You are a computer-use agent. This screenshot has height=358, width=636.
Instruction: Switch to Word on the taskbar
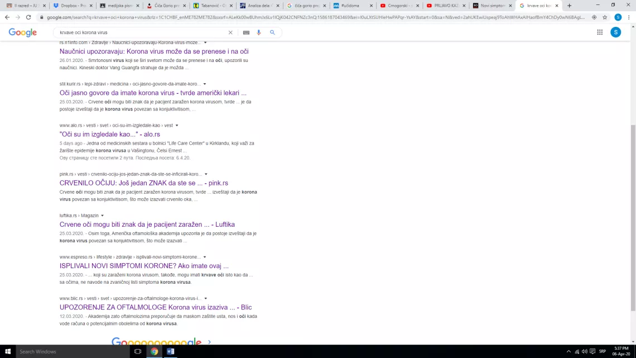point(170,351)
